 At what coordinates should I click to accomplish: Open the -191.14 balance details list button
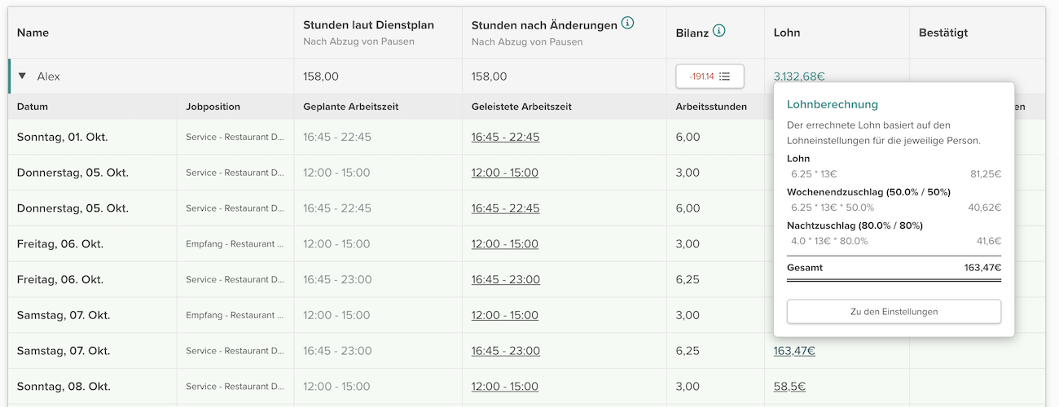click(710, 77)
